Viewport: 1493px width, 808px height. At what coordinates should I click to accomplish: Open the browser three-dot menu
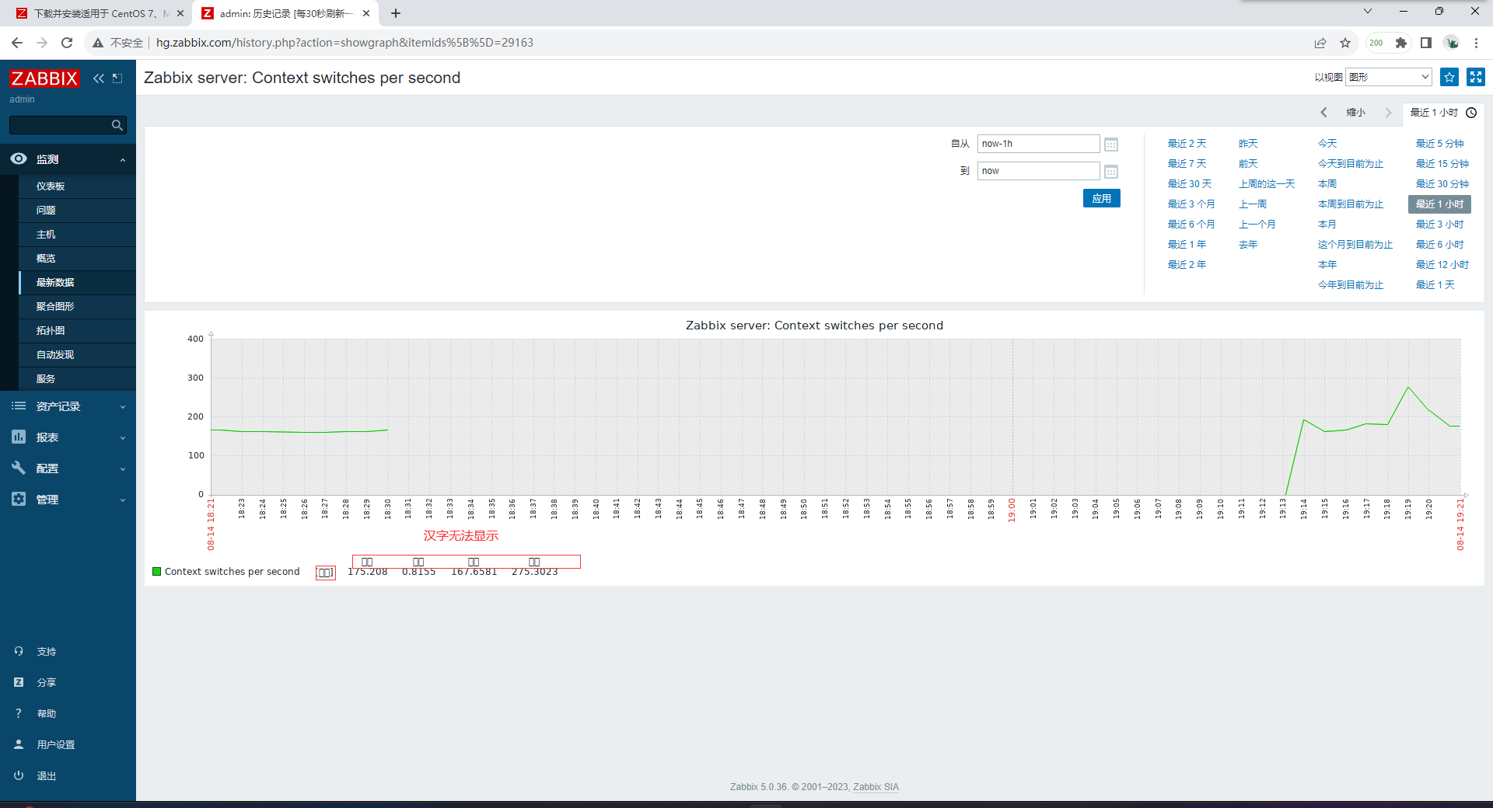point(1476,43)
